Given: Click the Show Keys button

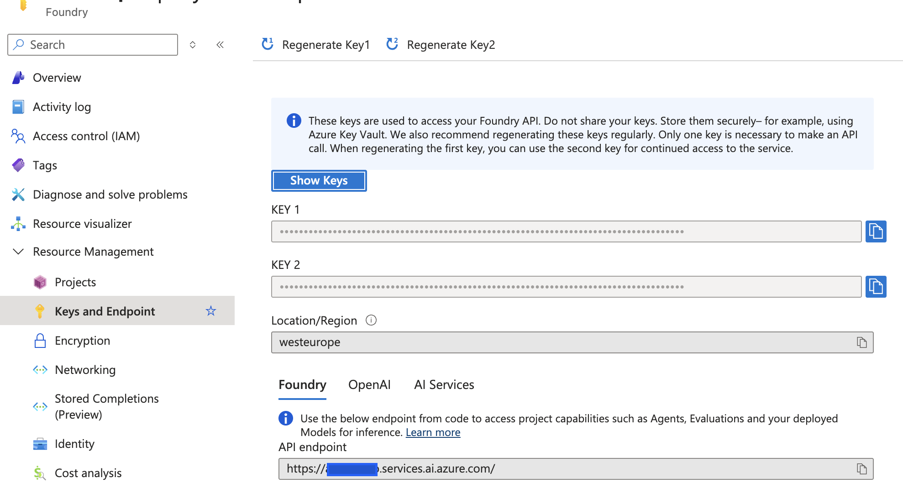Looking at the screenshot, I should coord(319,180).
